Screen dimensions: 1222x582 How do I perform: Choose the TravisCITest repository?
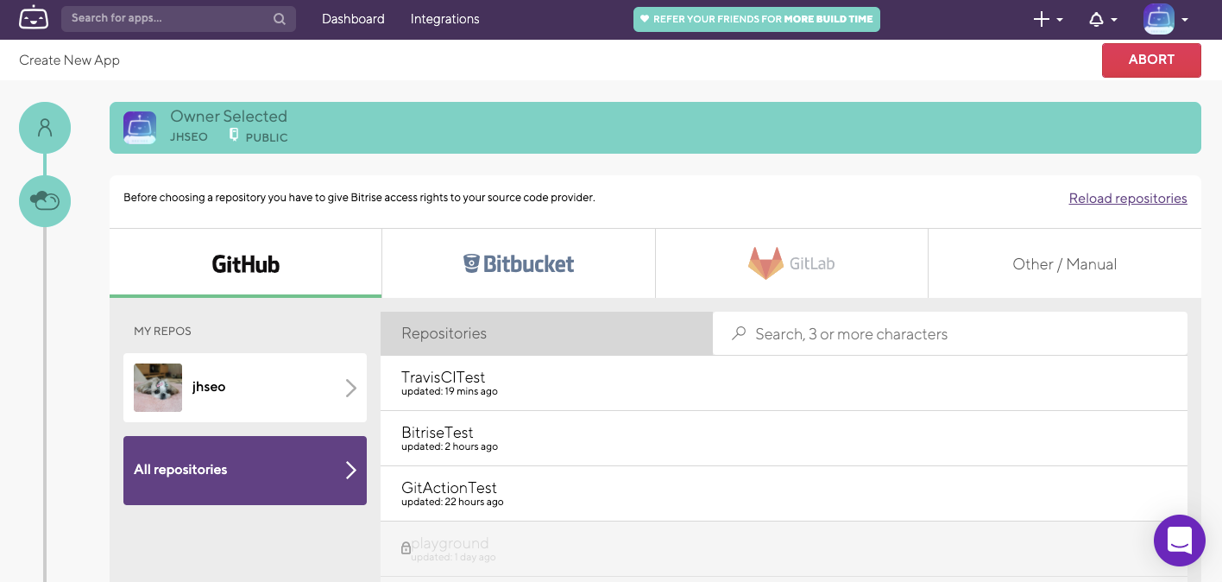point(784,383)
